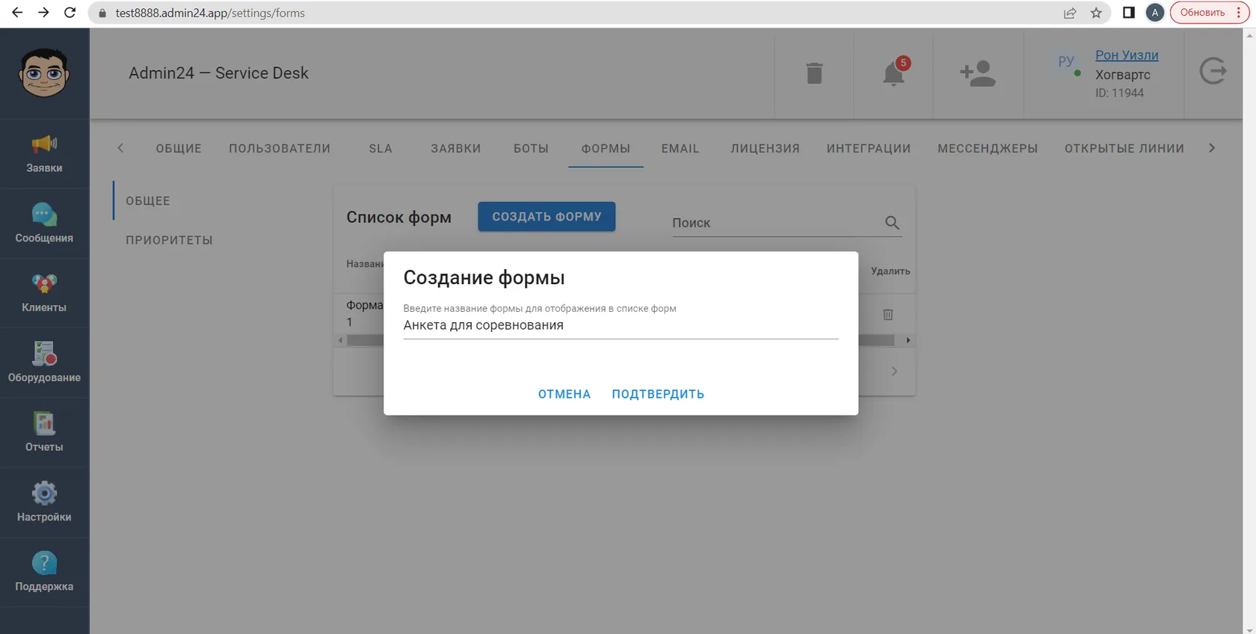
Task: Open the ИНТЕГРАЦИИ settings tab
Action: 869,148
